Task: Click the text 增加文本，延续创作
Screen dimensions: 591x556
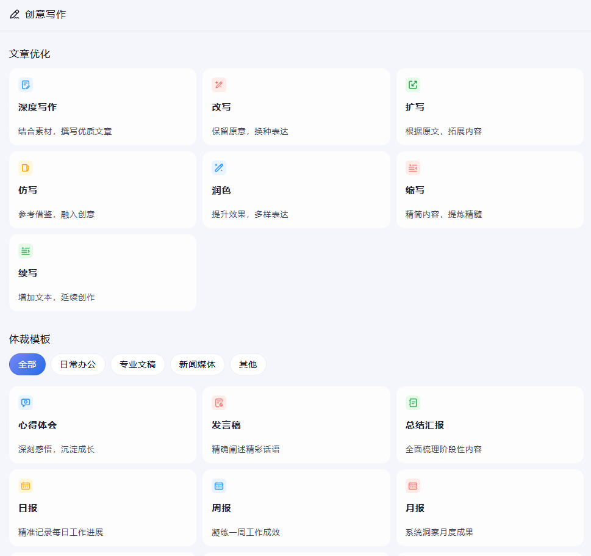Action: pos(57,297)
